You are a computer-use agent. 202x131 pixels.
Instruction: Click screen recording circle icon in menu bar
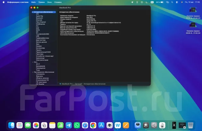point(142,2)
